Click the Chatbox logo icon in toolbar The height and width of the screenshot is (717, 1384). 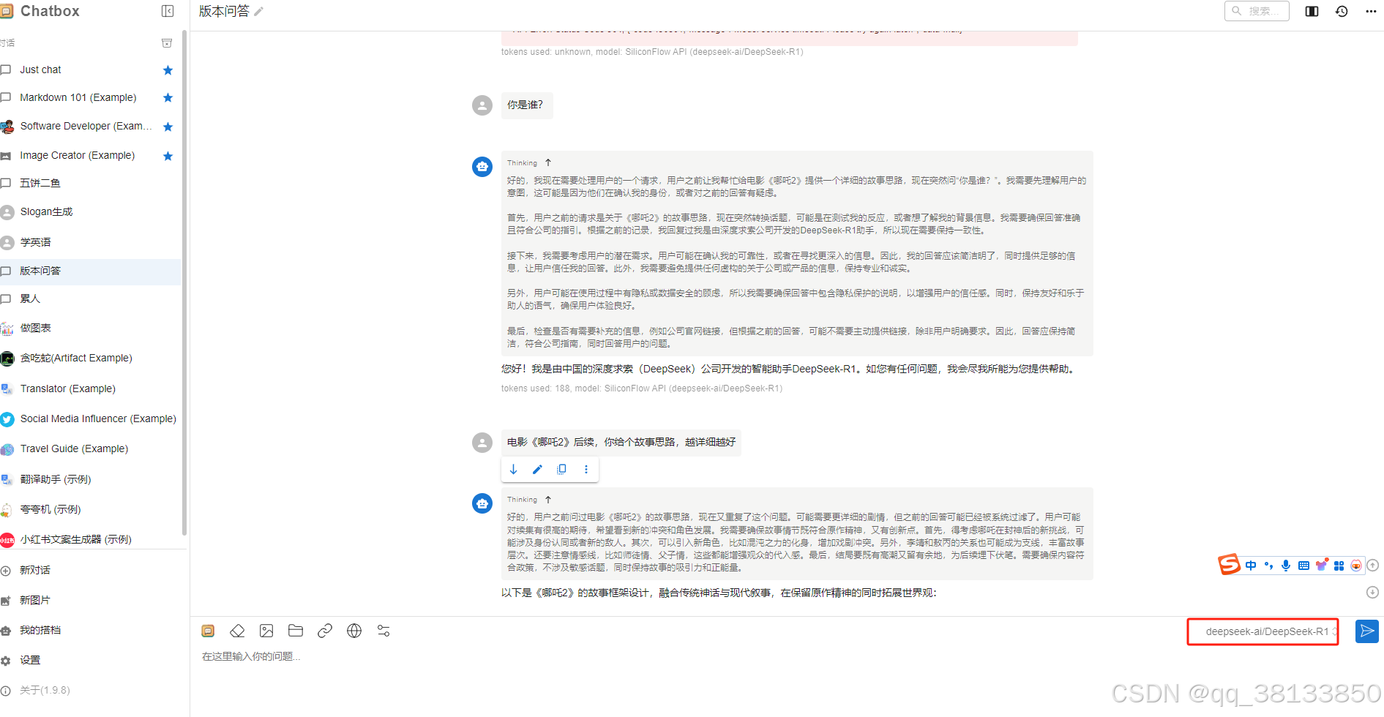pyautogui.click(x=208, y=631)
